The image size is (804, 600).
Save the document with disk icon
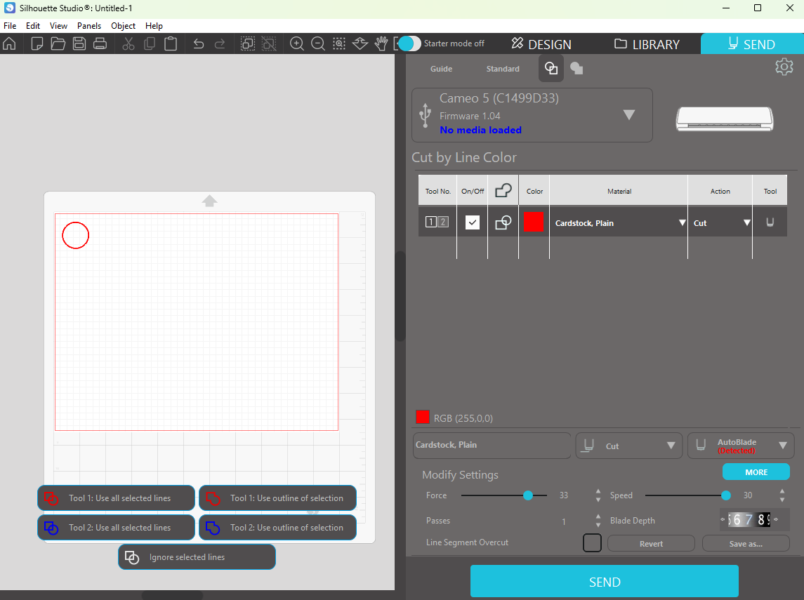click(x=79, y=44)
